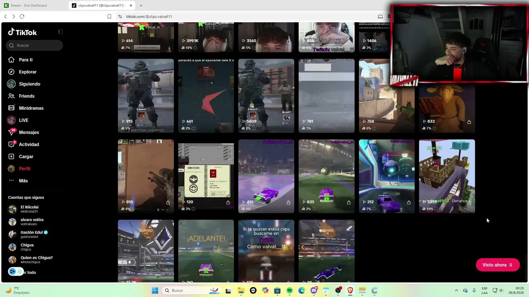Bookmark this page

[x=109, y=16]
